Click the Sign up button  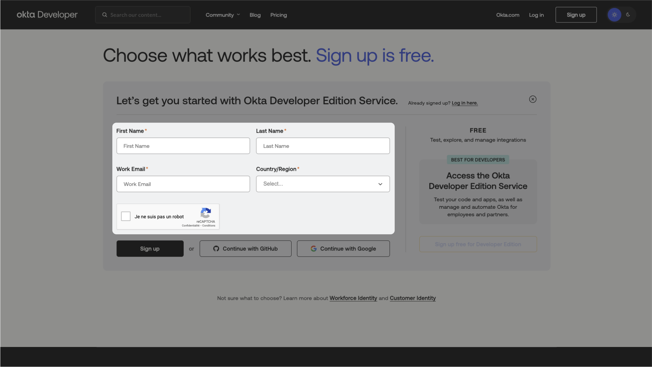150,248
